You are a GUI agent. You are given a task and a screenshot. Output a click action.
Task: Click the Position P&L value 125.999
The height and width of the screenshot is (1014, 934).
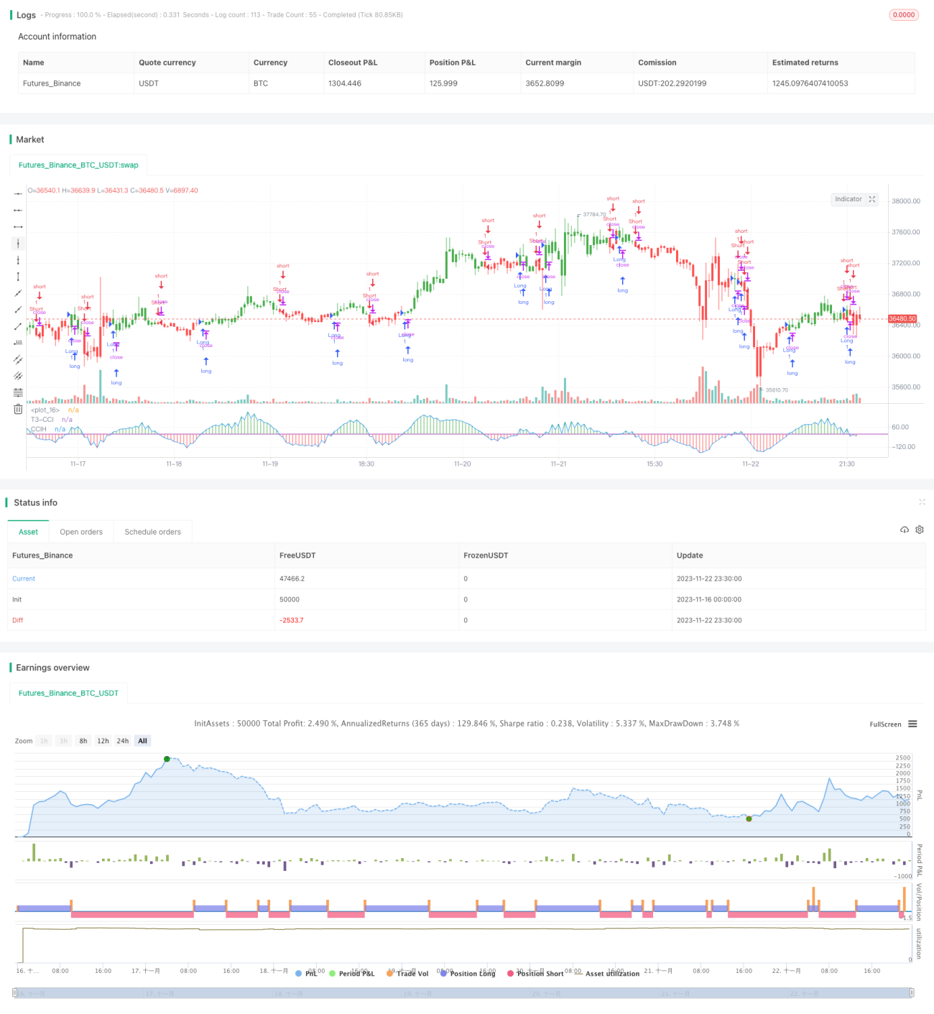[444, 83]
